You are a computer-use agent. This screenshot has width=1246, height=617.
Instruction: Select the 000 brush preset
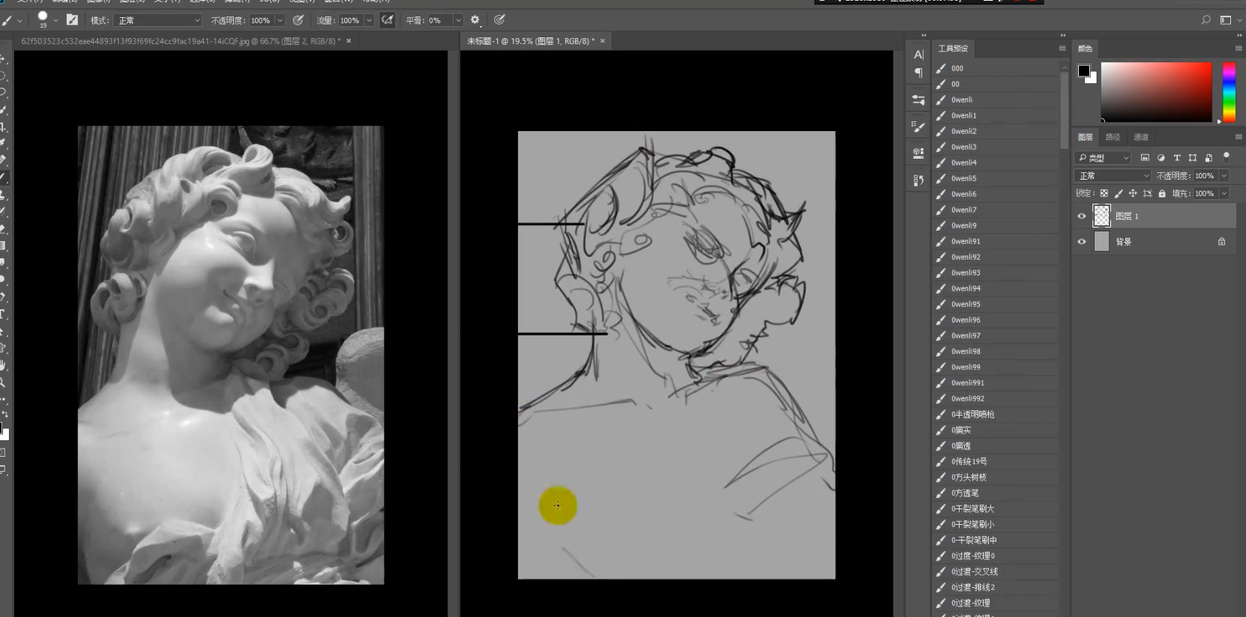[x=996, y=68]
